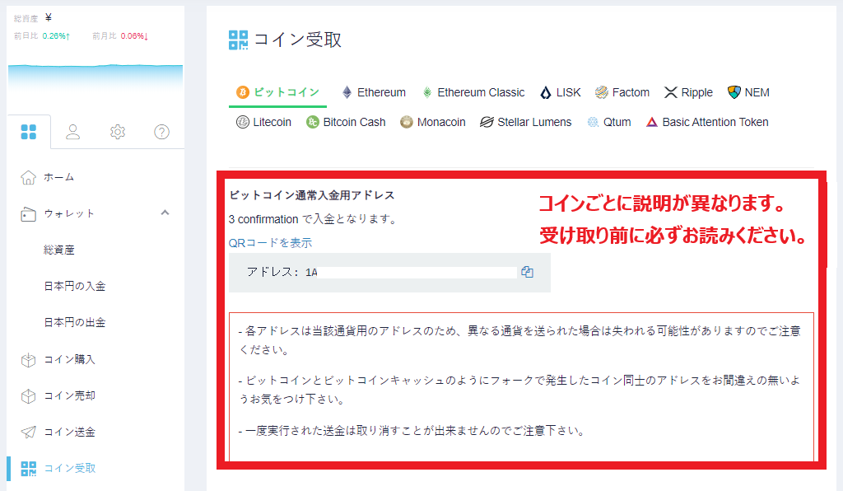Click the Stellar Lumens logo icon
The width and height of the screenshot is (843, 491).
(487, 122)
